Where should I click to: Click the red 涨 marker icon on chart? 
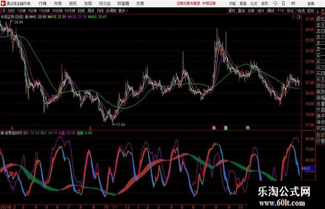click(214, 128)
